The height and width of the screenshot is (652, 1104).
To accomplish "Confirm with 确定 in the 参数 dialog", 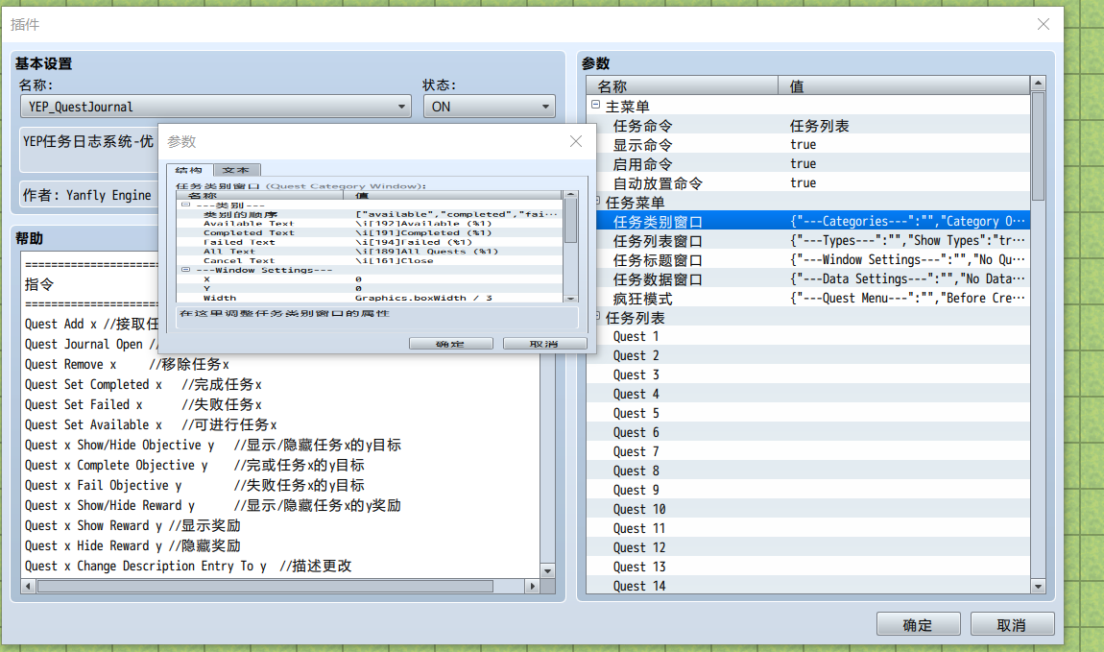I will [x=450, y=344].
